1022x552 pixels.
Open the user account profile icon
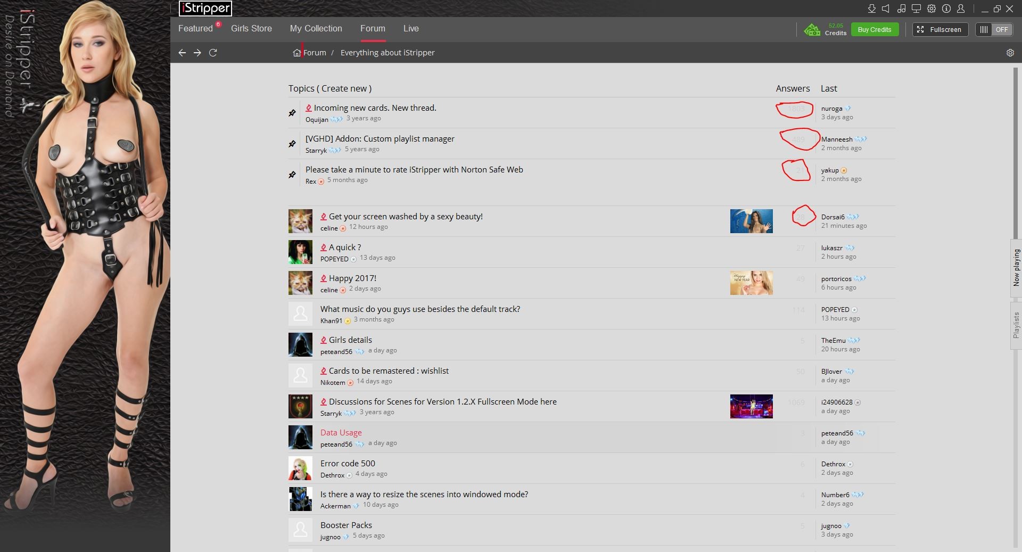[x=961, y=9]
